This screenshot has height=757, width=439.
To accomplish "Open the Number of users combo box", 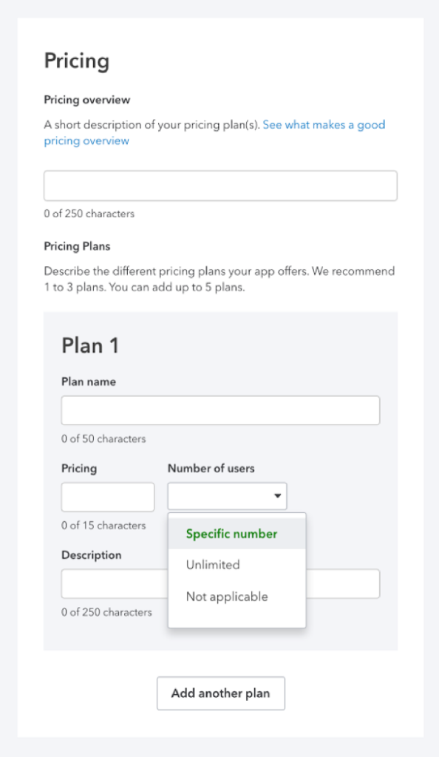I will coord(227,496).
